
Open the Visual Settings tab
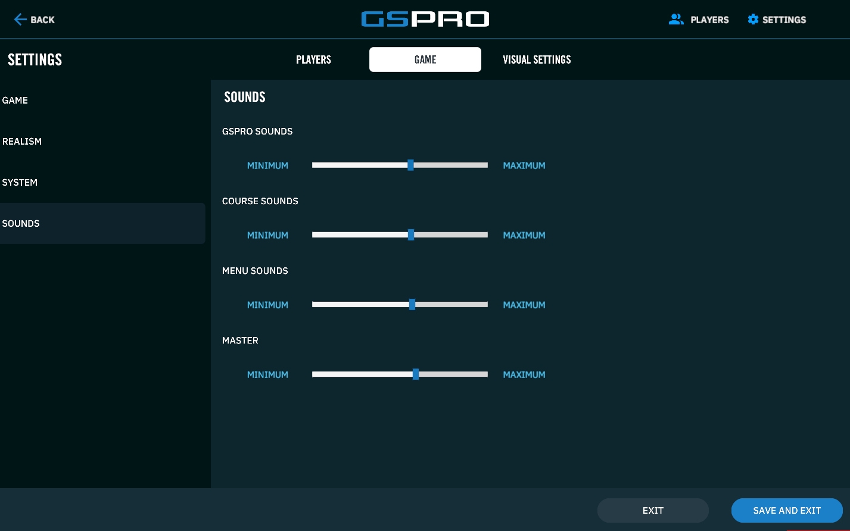537,60
